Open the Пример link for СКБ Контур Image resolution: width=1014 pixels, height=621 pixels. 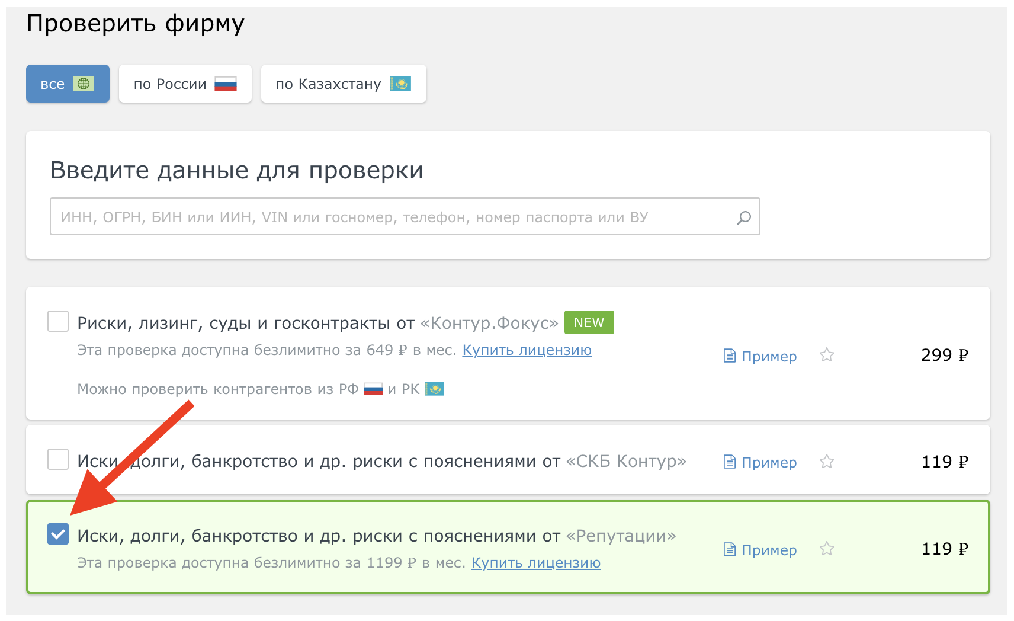769,462
